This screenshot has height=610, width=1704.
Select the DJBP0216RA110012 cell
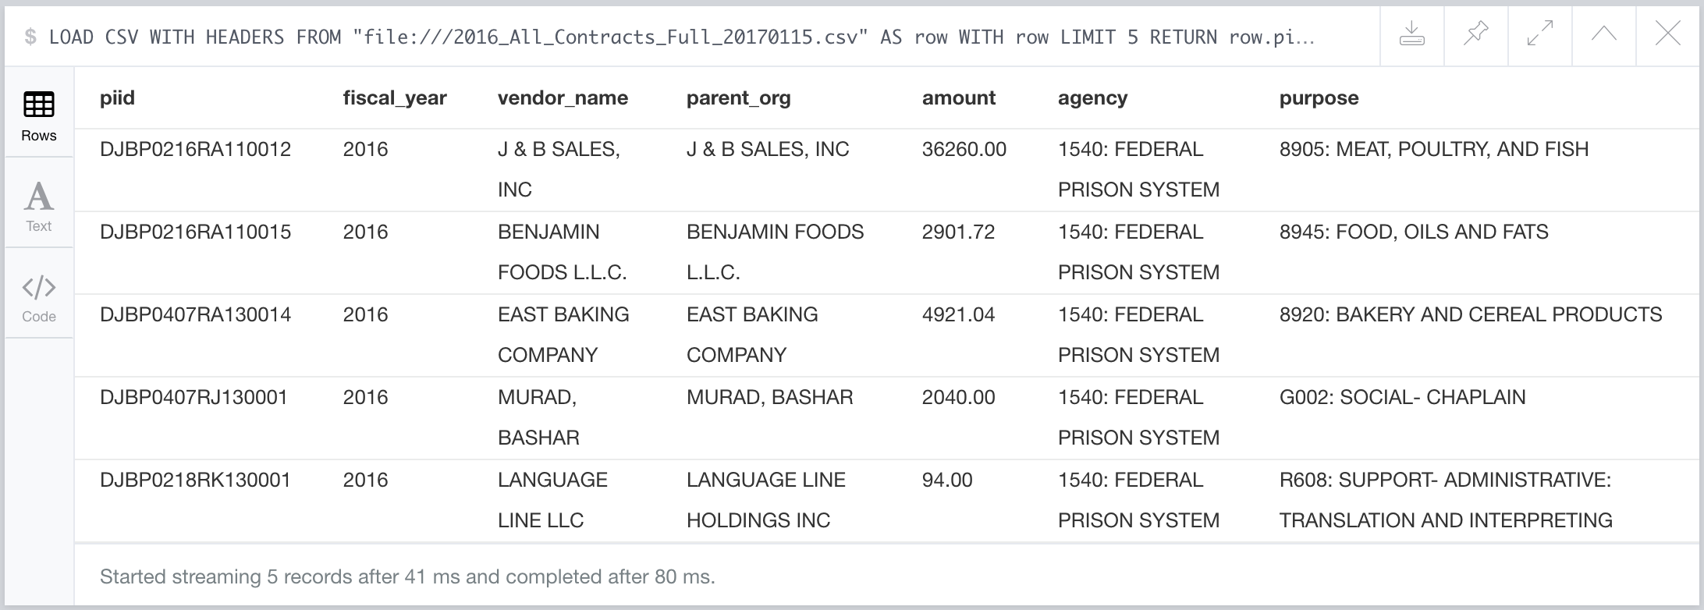pos(195,149)
